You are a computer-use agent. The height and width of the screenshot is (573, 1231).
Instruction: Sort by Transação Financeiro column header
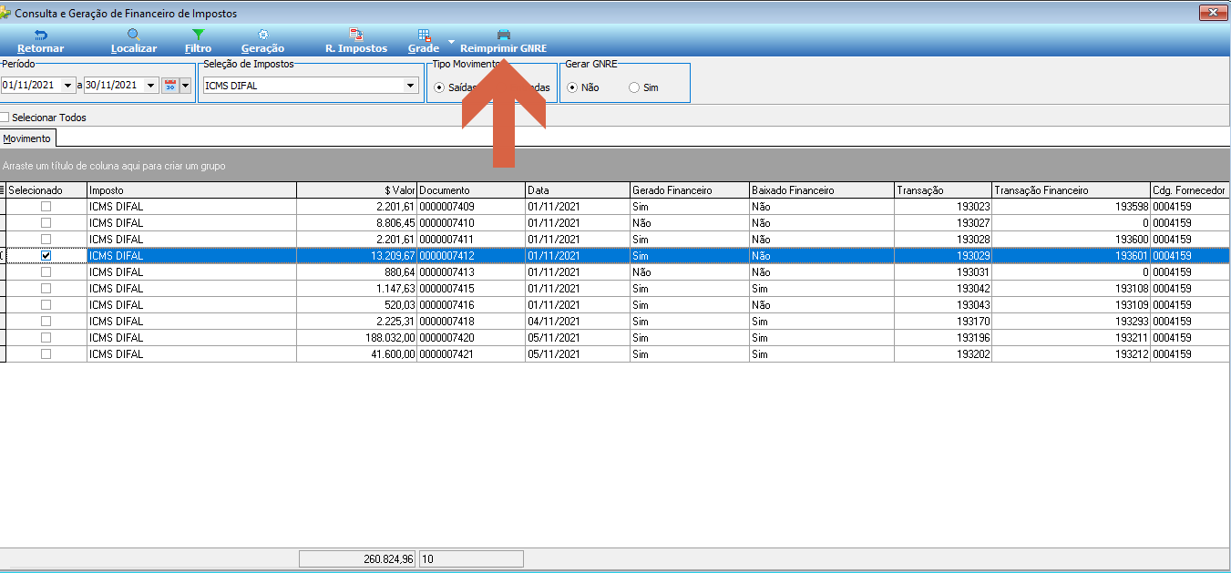coord(1071,190)
